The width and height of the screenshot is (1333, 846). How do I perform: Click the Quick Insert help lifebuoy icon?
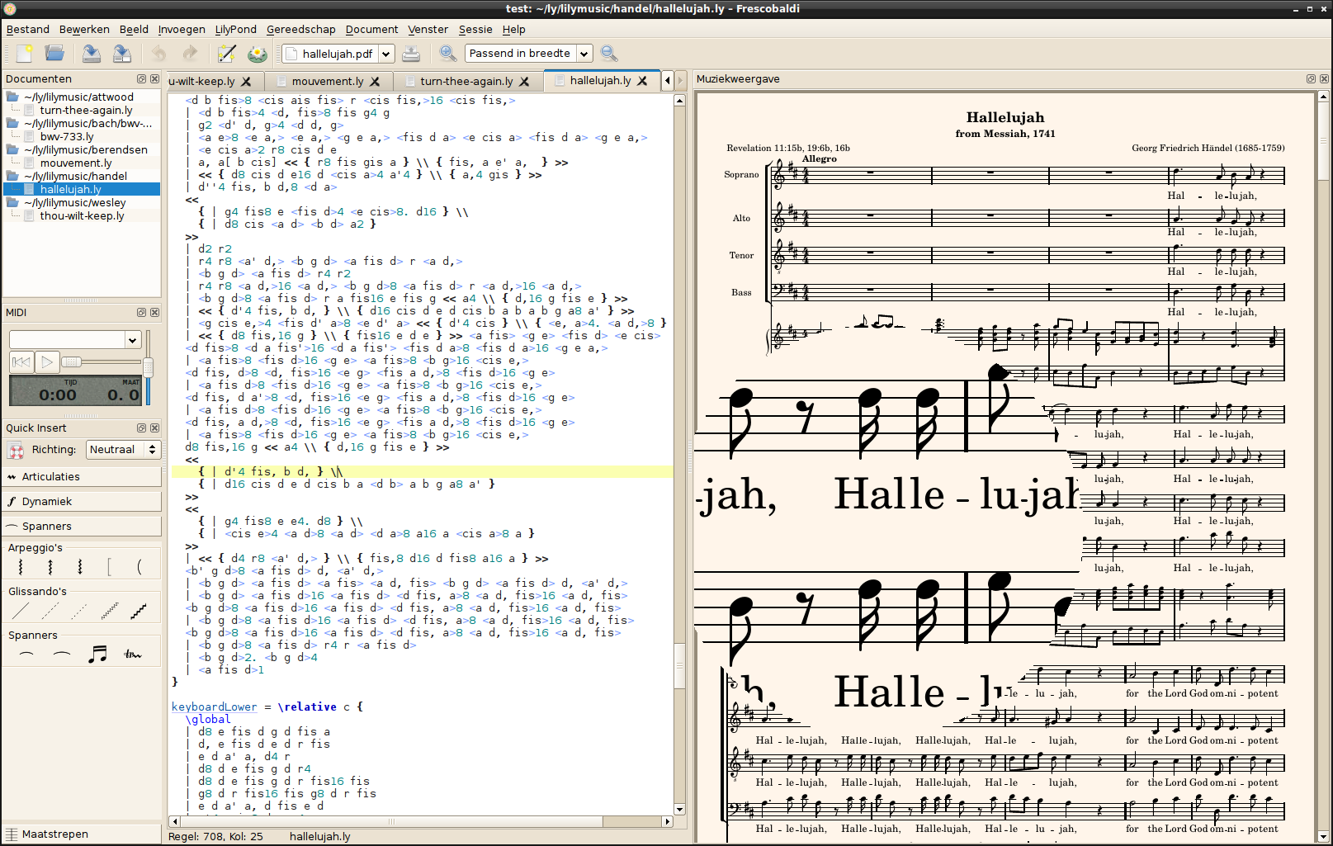tap(16, 450)
